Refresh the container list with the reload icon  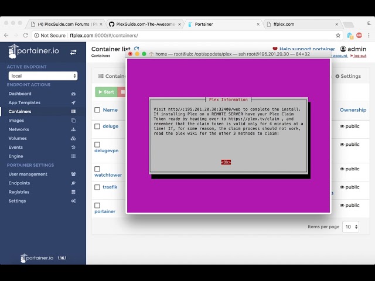click(137, 49)
